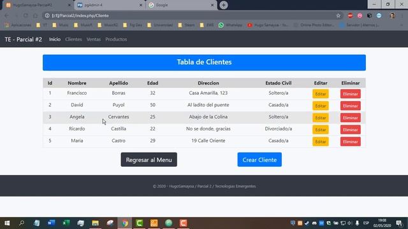Open File Explorer from the taskbar
This screenshot has width=408, height=229.
[95, 223]
